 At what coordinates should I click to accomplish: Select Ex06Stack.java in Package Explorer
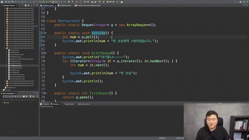point(16,61)
